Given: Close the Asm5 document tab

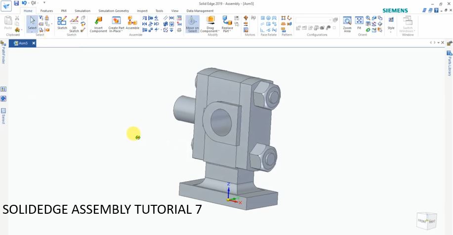Looking at the screenshot, I should point(34,44).
